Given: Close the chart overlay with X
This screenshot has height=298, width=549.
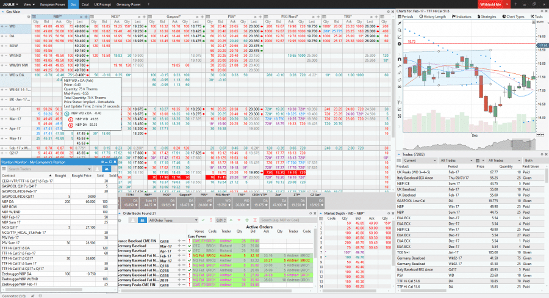Looking at the screenshot, I should click(x=534, y=22).
